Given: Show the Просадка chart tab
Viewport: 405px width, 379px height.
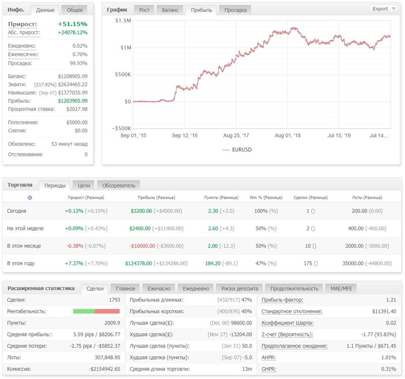Looking at the screenshot, I should tap(235, 10).
